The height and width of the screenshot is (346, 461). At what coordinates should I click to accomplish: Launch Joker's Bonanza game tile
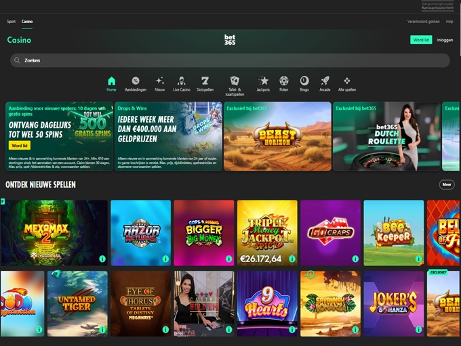(393, 304)
